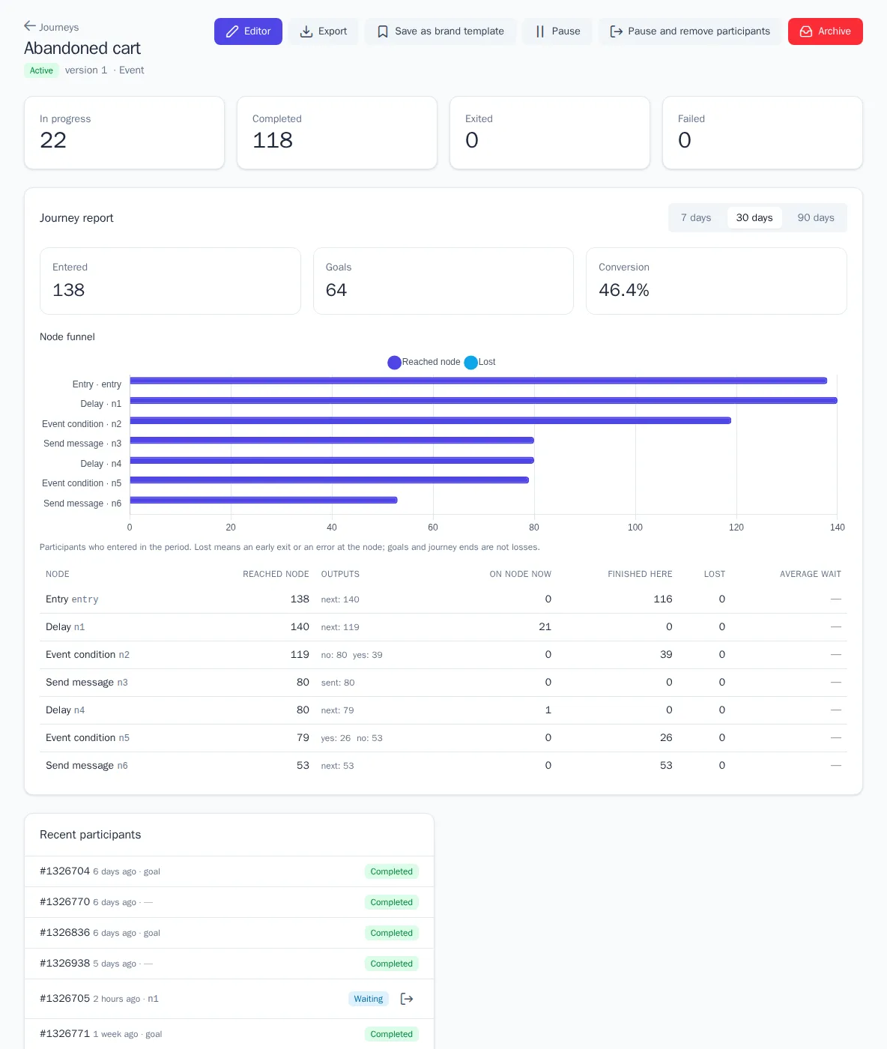Click the LOST column header
Viewport: 887px width, 1049px height.
click(x=715, y=574)
